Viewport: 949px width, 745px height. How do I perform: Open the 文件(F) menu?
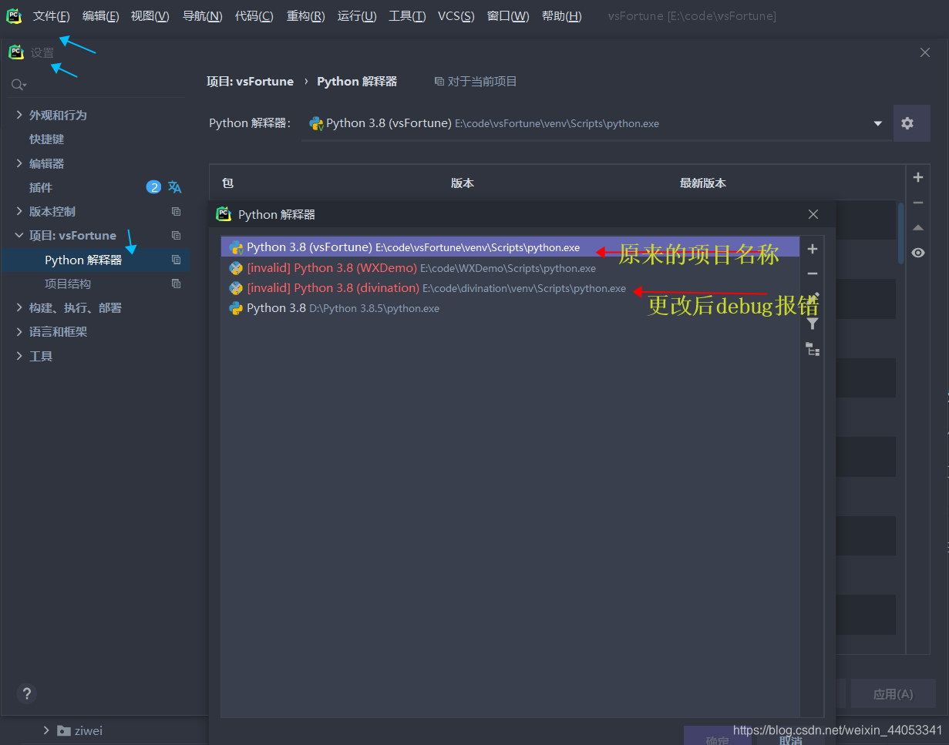51,15
